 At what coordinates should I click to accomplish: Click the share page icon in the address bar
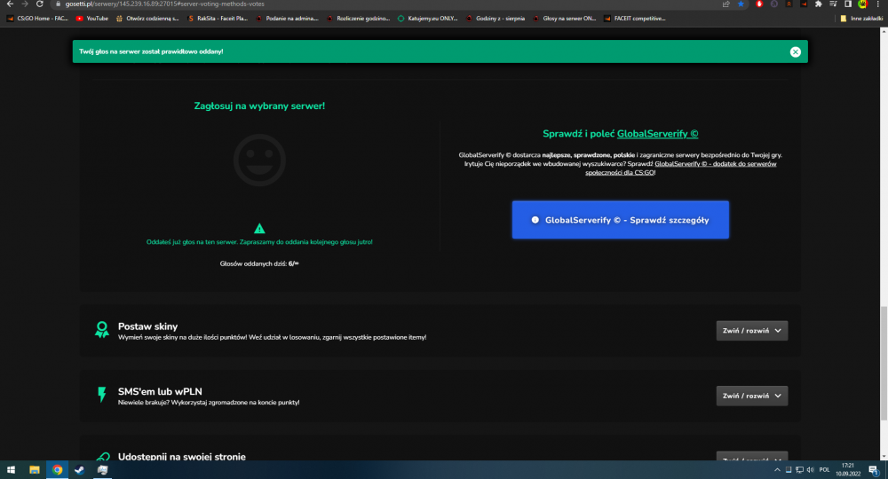(726, 4)
